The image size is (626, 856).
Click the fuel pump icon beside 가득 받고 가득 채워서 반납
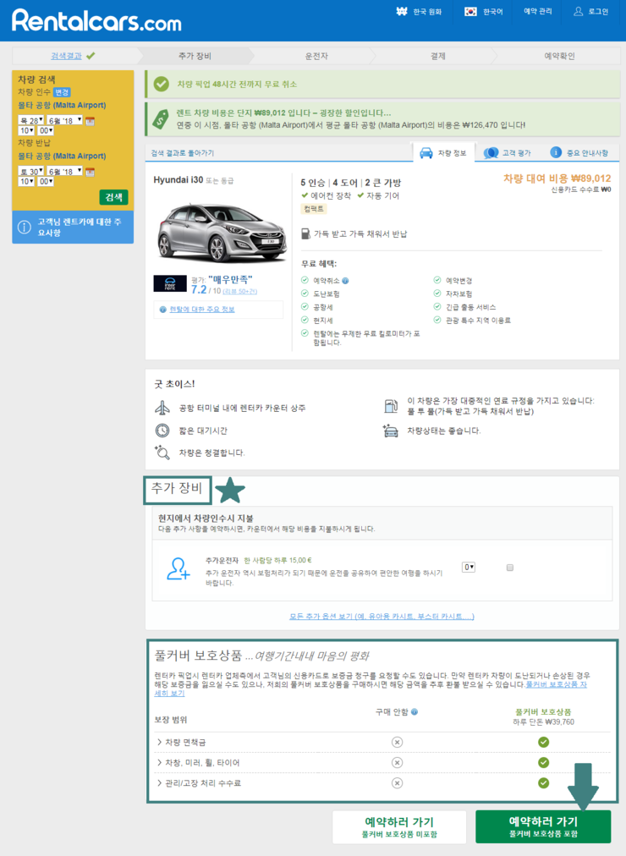305,233
